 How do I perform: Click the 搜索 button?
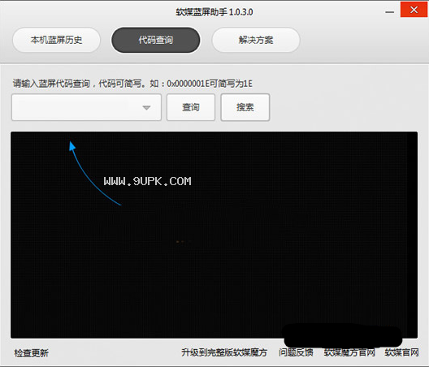point(245,107)
